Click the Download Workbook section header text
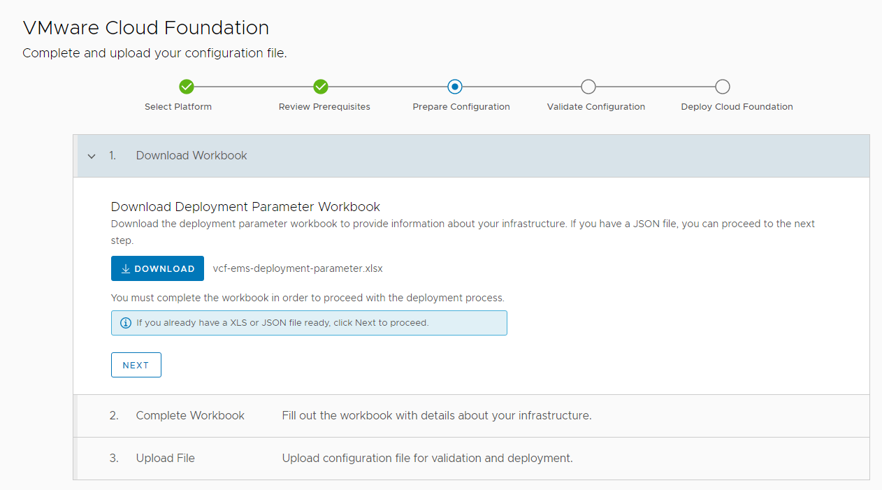This screenshot has height=490, width=882. tap(191, 155)
